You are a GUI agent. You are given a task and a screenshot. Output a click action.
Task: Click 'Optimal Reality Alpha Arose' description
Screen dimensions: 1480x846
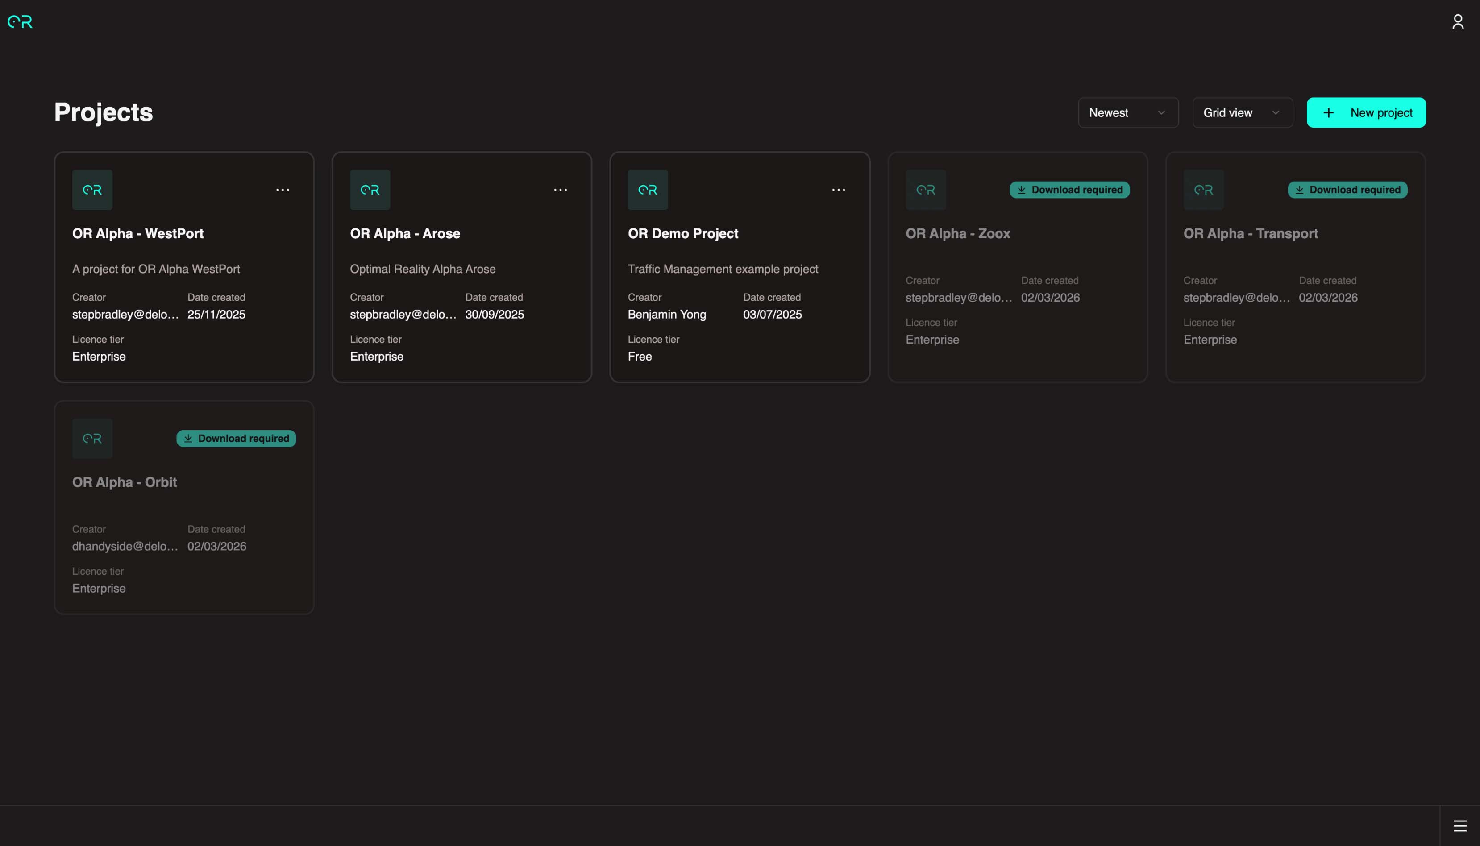click(422, 269)
